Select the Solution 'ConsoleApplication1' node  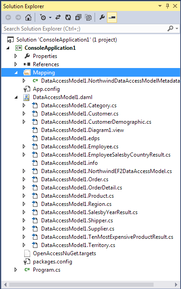67,40
